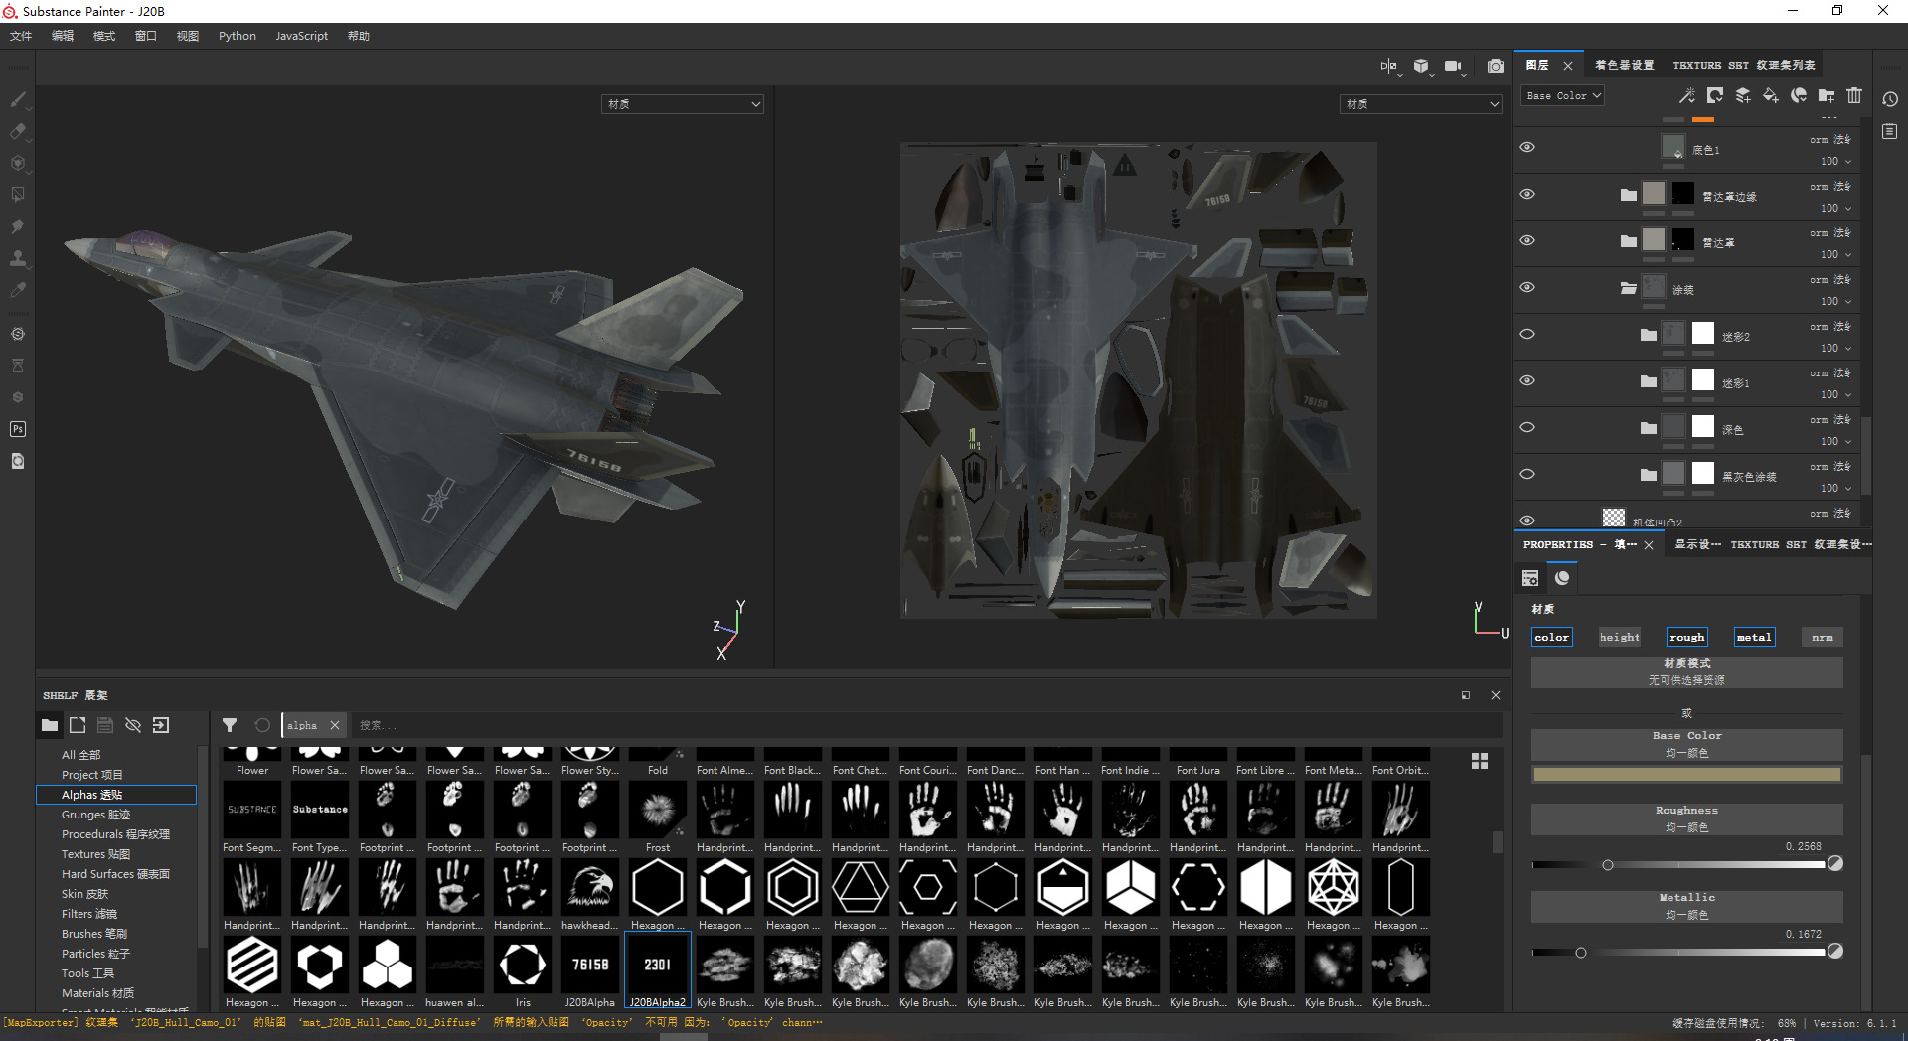Image resolution: width=1908 pixels, height=1041 pixels.
Task: Click the Base Color 均一颜色 button
Action: tap(1686, 744)
